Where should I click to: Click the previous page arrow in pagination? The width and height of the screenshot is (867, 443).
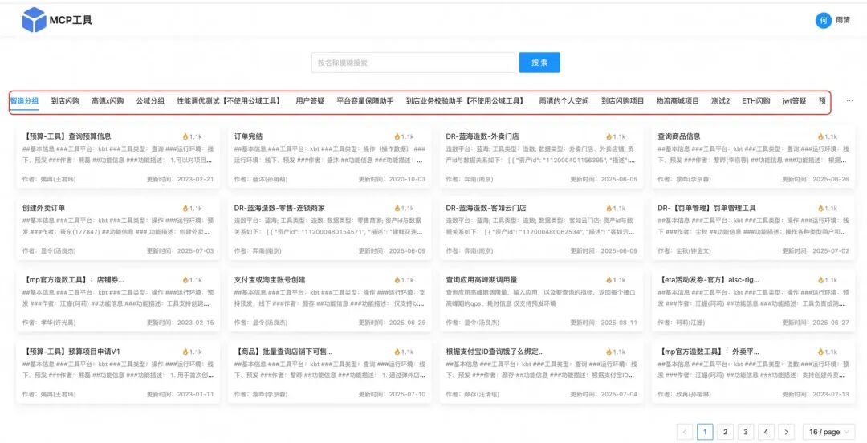click(685, 432)
